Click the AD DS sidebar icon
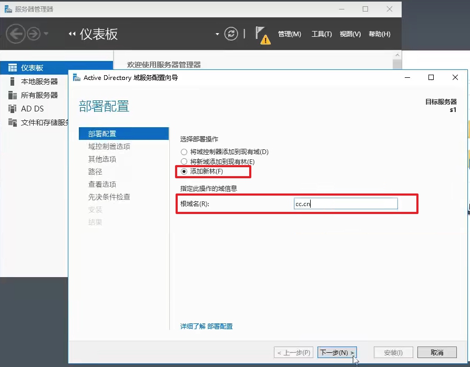Screen dimensions: 470x367 [x=12, y=108]
